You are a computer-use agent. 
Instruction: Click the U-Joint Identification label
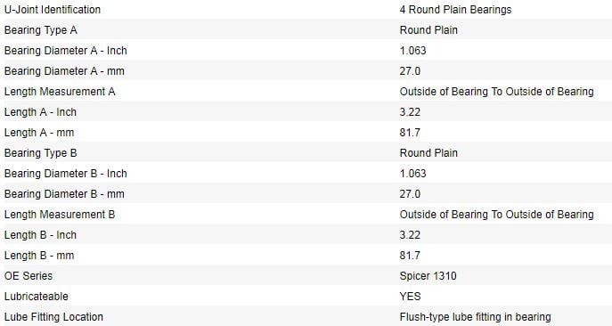53,10
